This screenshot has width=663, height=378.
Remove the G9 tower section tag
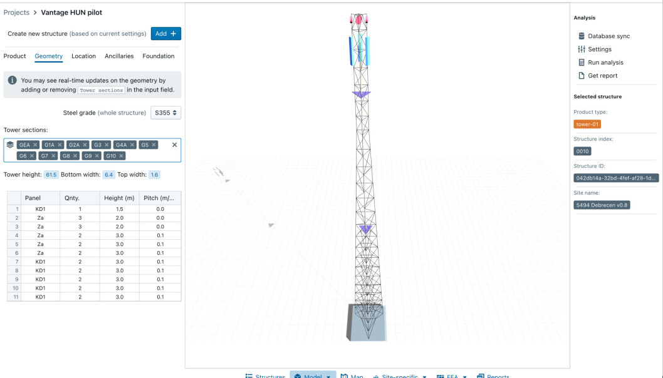pyautogui.click(x=97, y=156)
